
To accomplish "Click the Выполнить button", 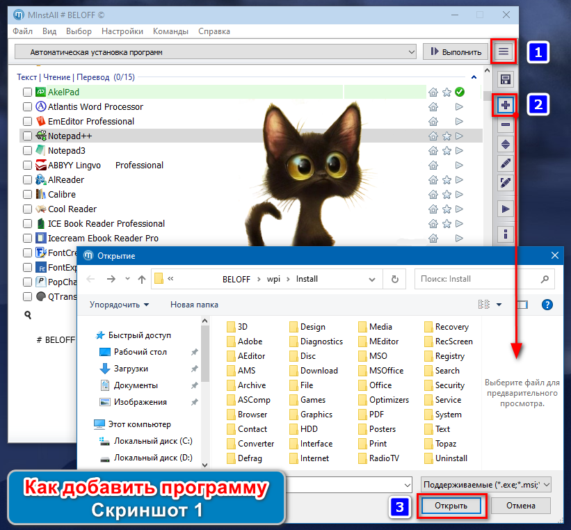I will click(457, 52).
